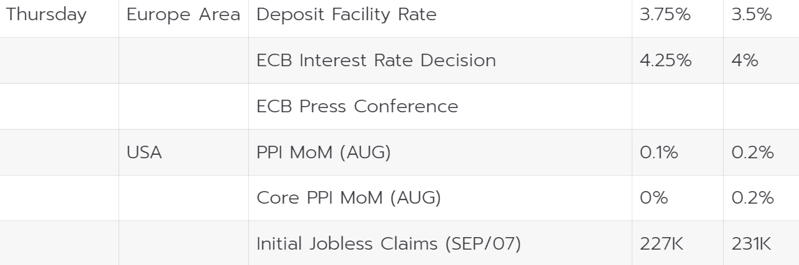Click the 0.2% PPI MoM value

pos(752,152)
